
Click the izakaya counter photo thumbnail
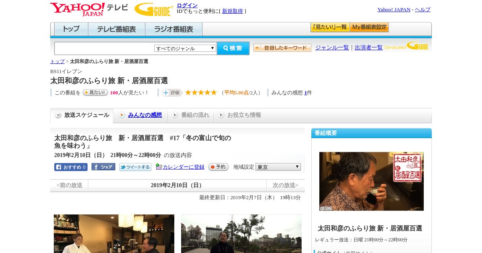pyautogui.click(x=114, y=234)
